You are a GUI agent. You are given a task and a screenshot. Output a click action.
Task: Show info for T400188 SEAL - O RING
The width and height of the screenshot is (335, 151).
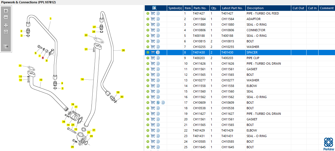point(158,36)
